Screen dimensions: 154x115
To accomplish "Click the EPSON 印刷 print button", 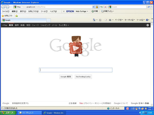I will click(x=95, y=11).
